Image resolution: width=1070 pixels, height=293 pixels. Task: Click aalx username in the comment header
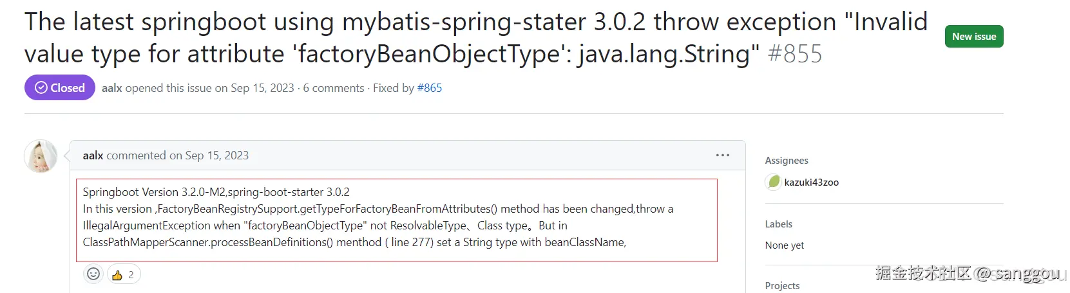point(93,155)
